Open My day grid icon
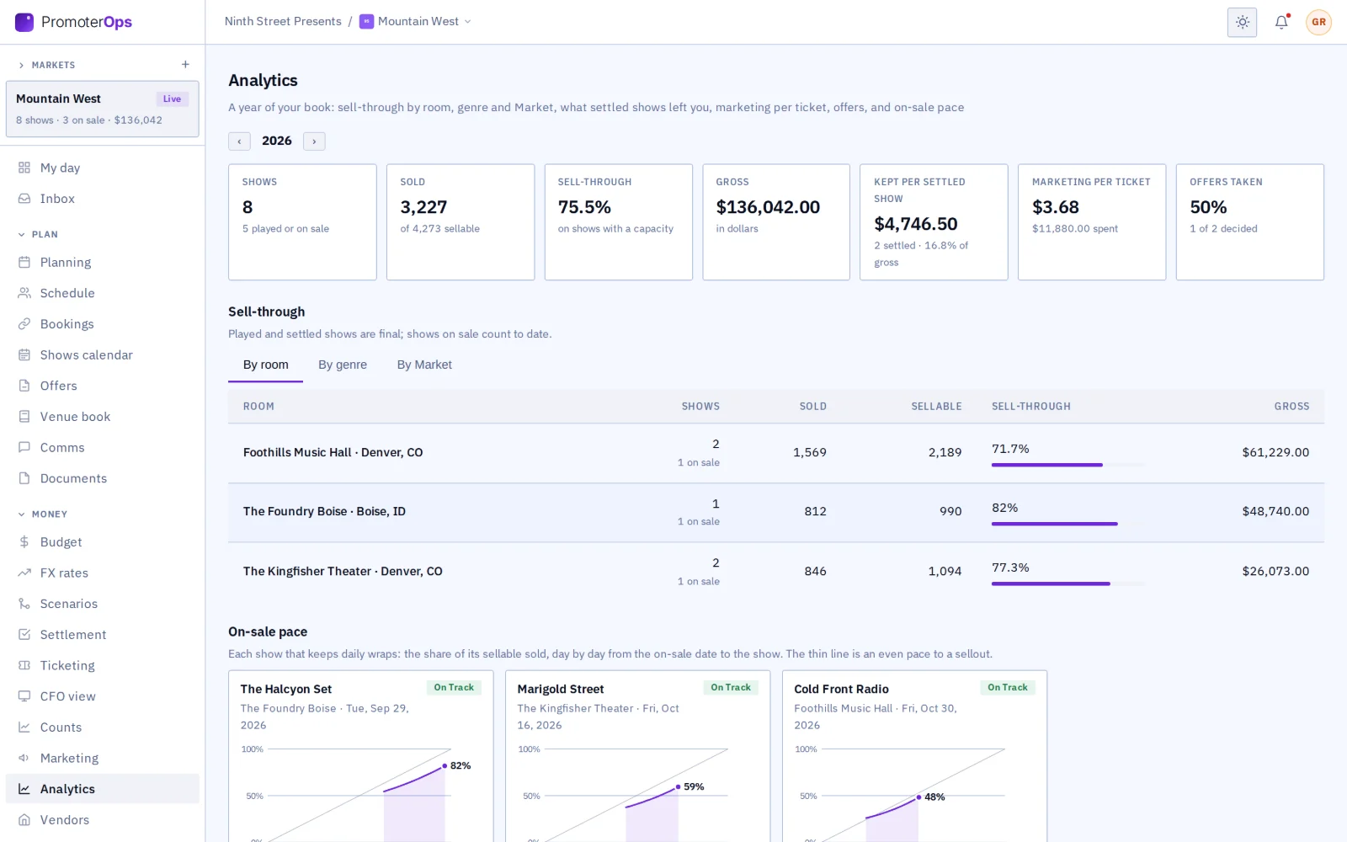The width and height of the screenshot is (1347, 842). coord(24,168)
